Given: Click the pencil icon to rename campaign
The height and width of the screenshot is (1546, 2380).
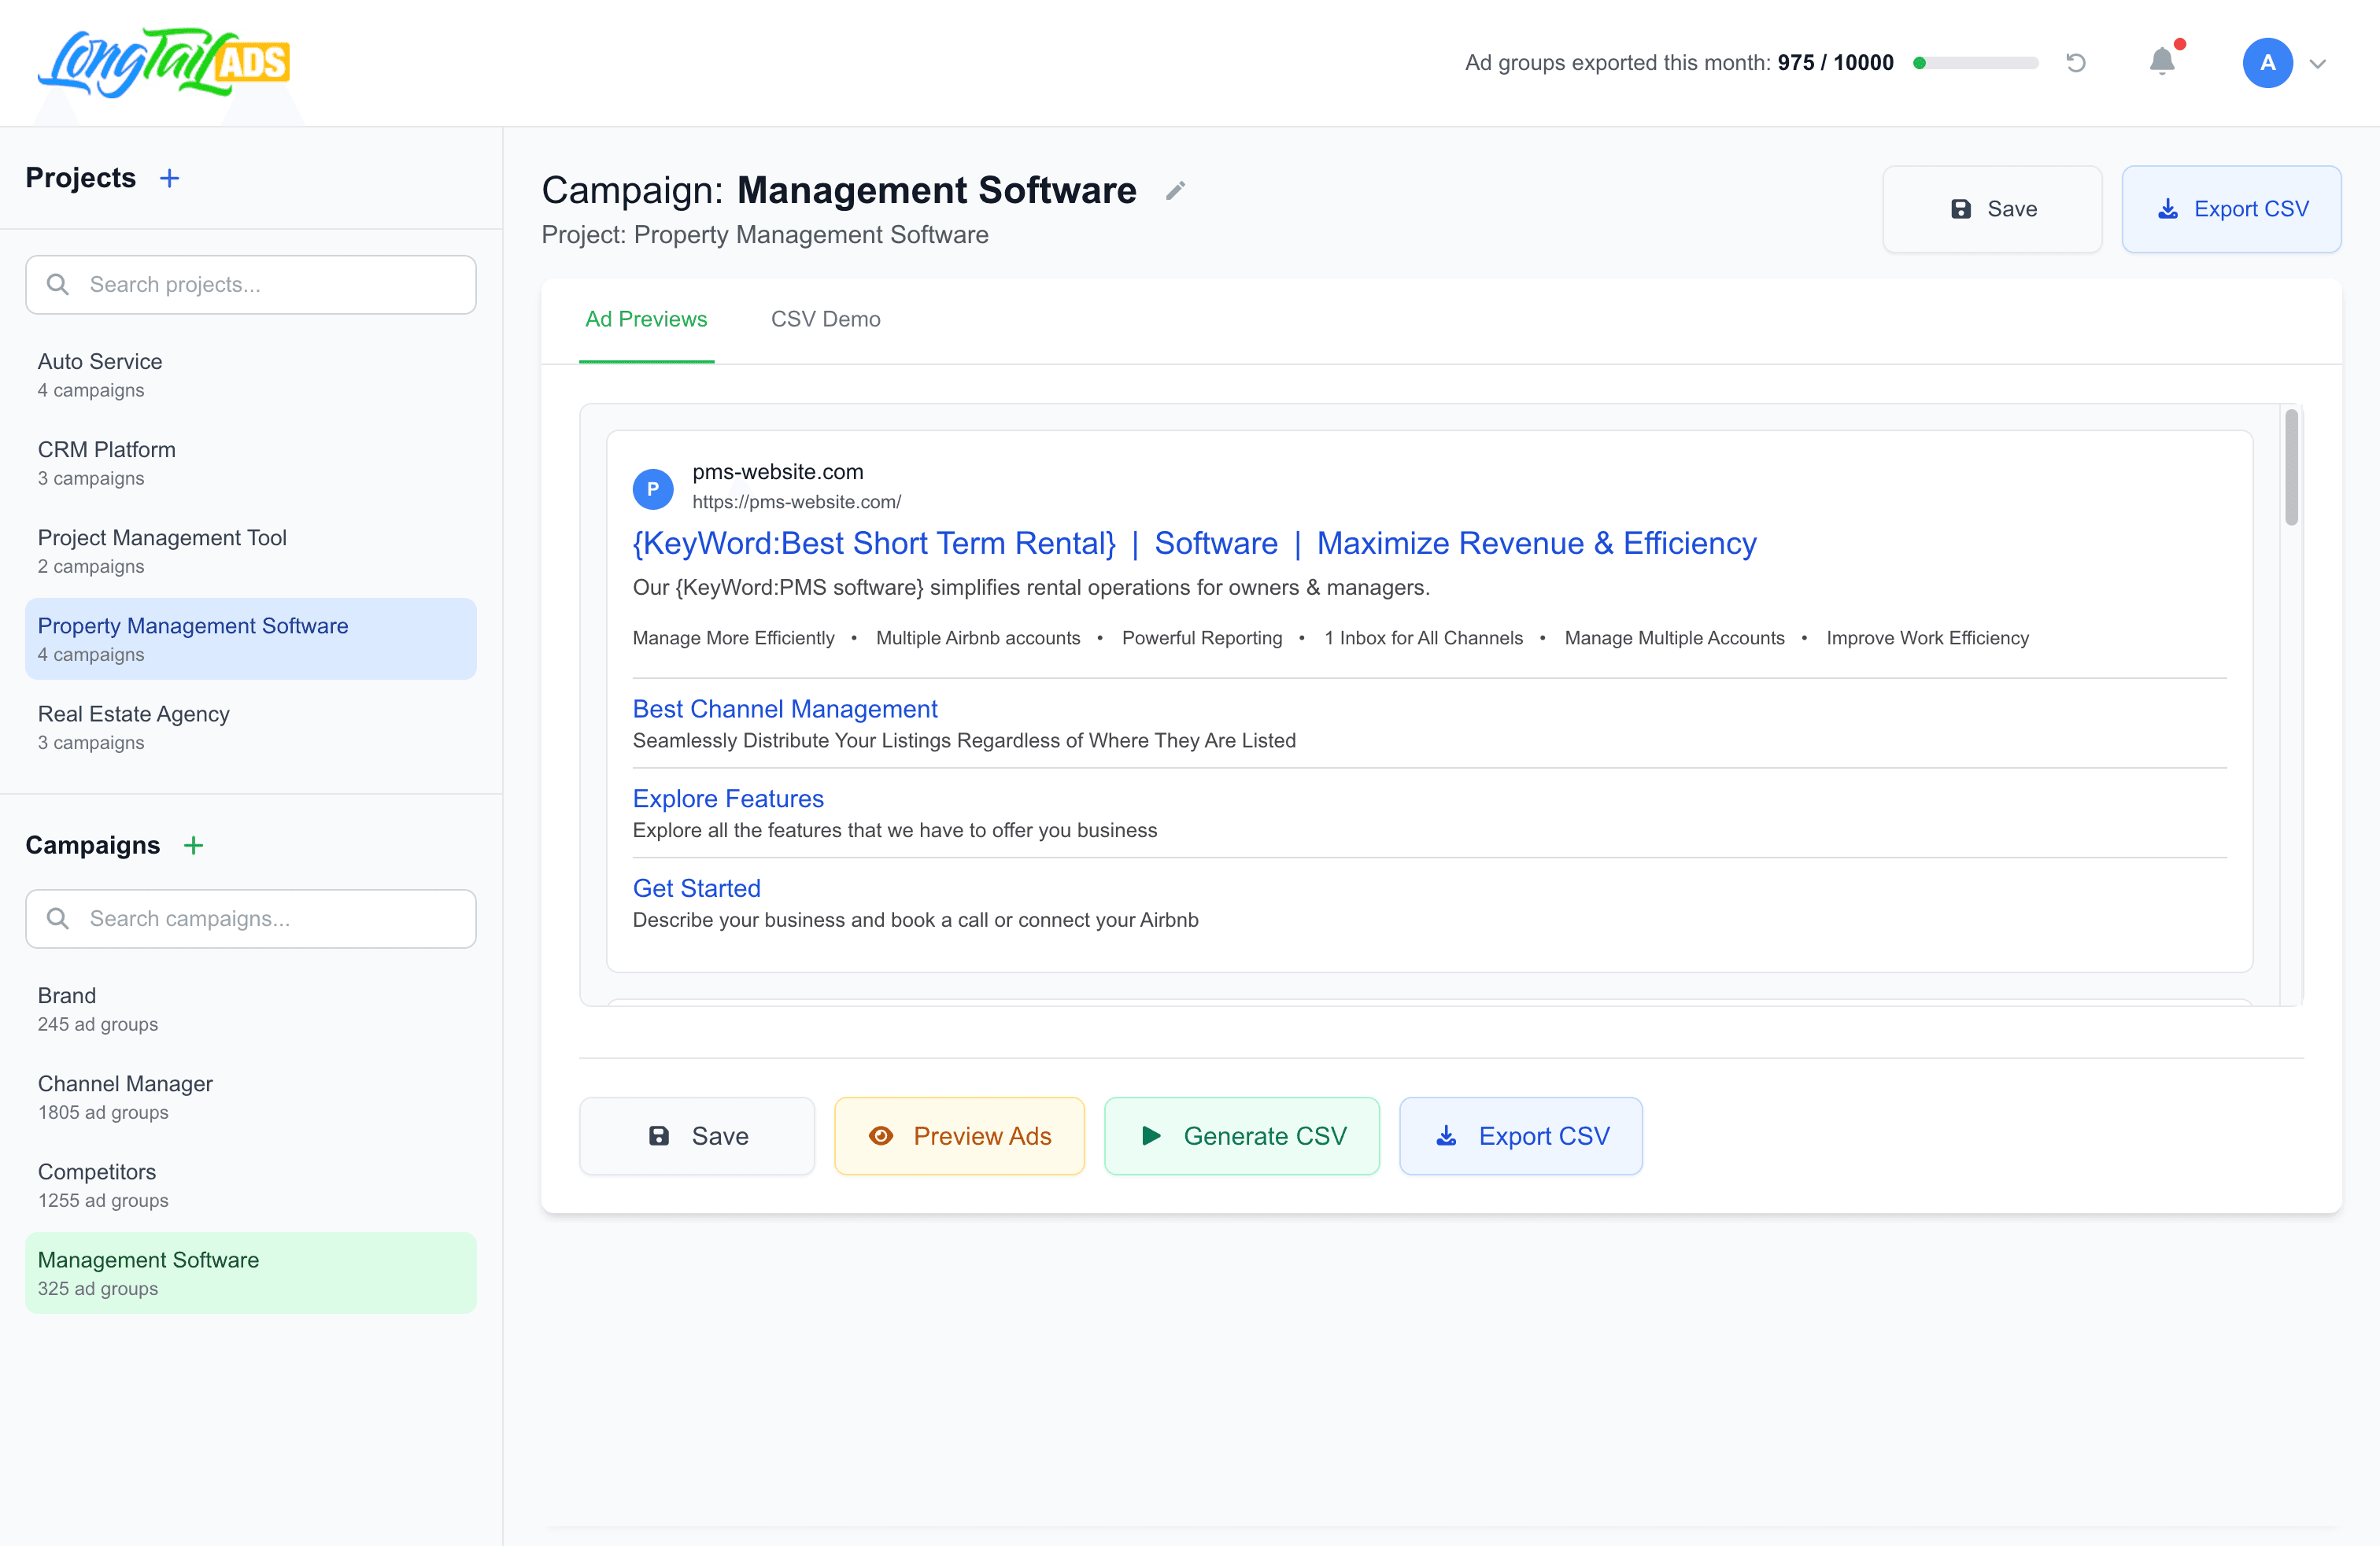Looking at the screenshot, I should tap(1176, 190).
